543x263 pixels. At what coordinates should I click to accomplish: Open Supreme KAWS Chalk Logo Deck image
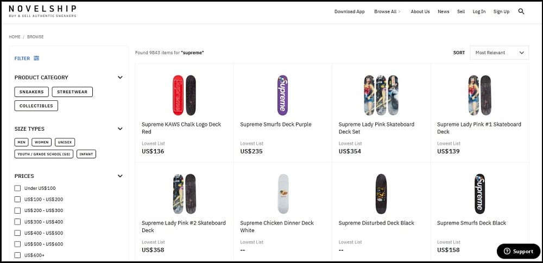(184, 95)
